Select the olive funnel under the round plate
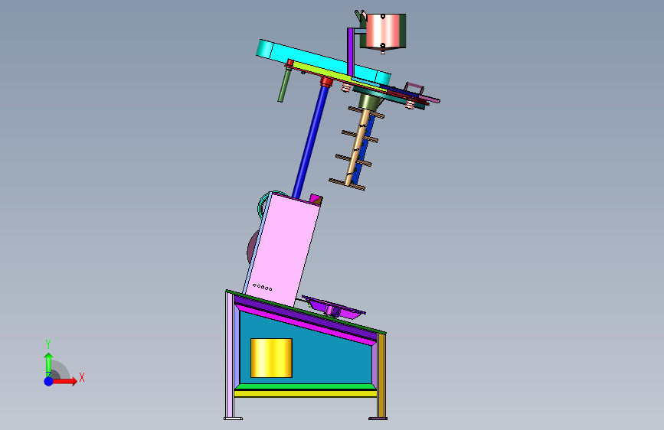Screen dimensions: 664x430 [370, 102]
